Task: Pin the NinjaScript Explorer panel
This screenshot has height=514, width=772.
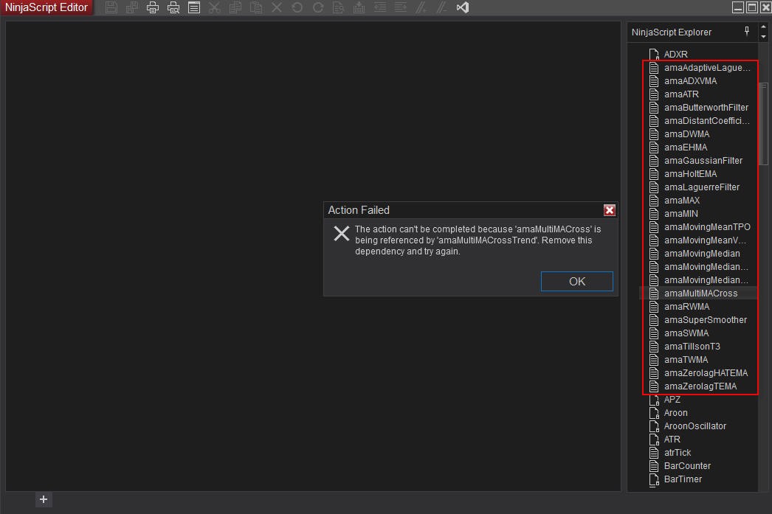Action: [747, 32]
